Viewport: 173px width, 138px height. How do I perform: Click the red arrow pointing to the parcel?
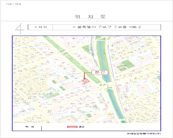point(84,76)
